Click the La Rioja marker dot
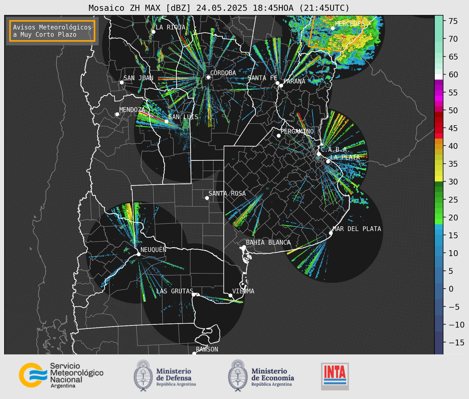The image size is (469, 399). (153, 32)
